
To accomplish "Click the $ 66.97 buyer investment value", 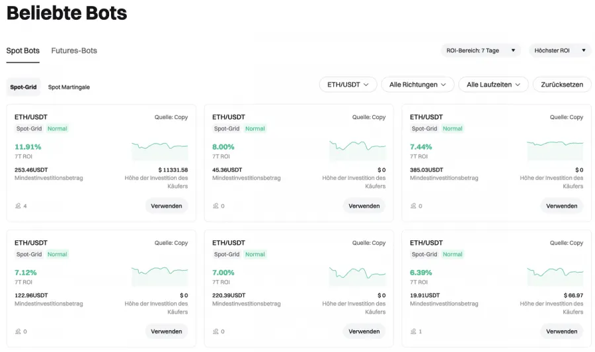I will [573, 295].
